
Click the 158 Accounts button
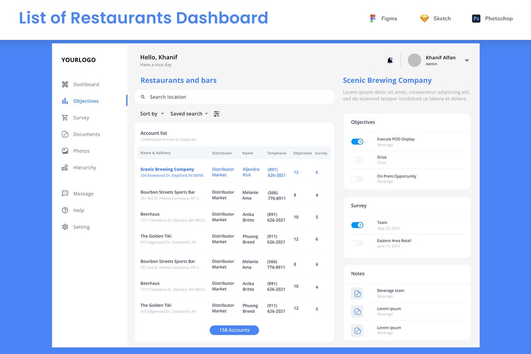[234, 330]
